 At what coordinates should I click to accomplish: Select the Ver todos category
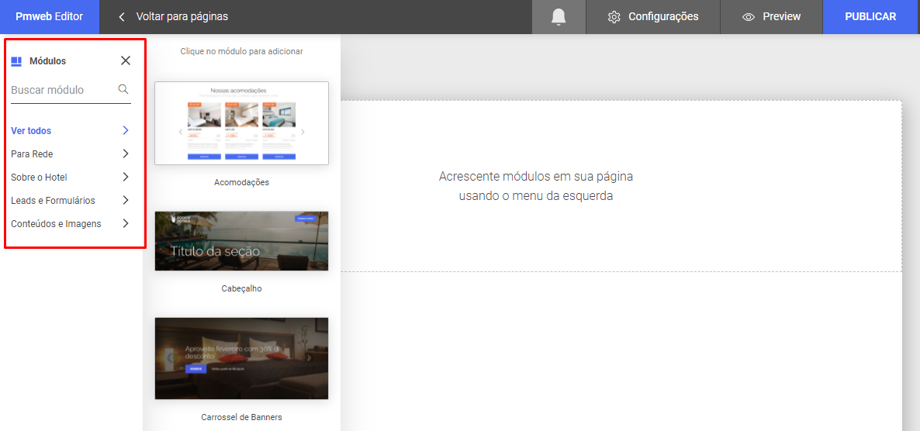point(32,131)
